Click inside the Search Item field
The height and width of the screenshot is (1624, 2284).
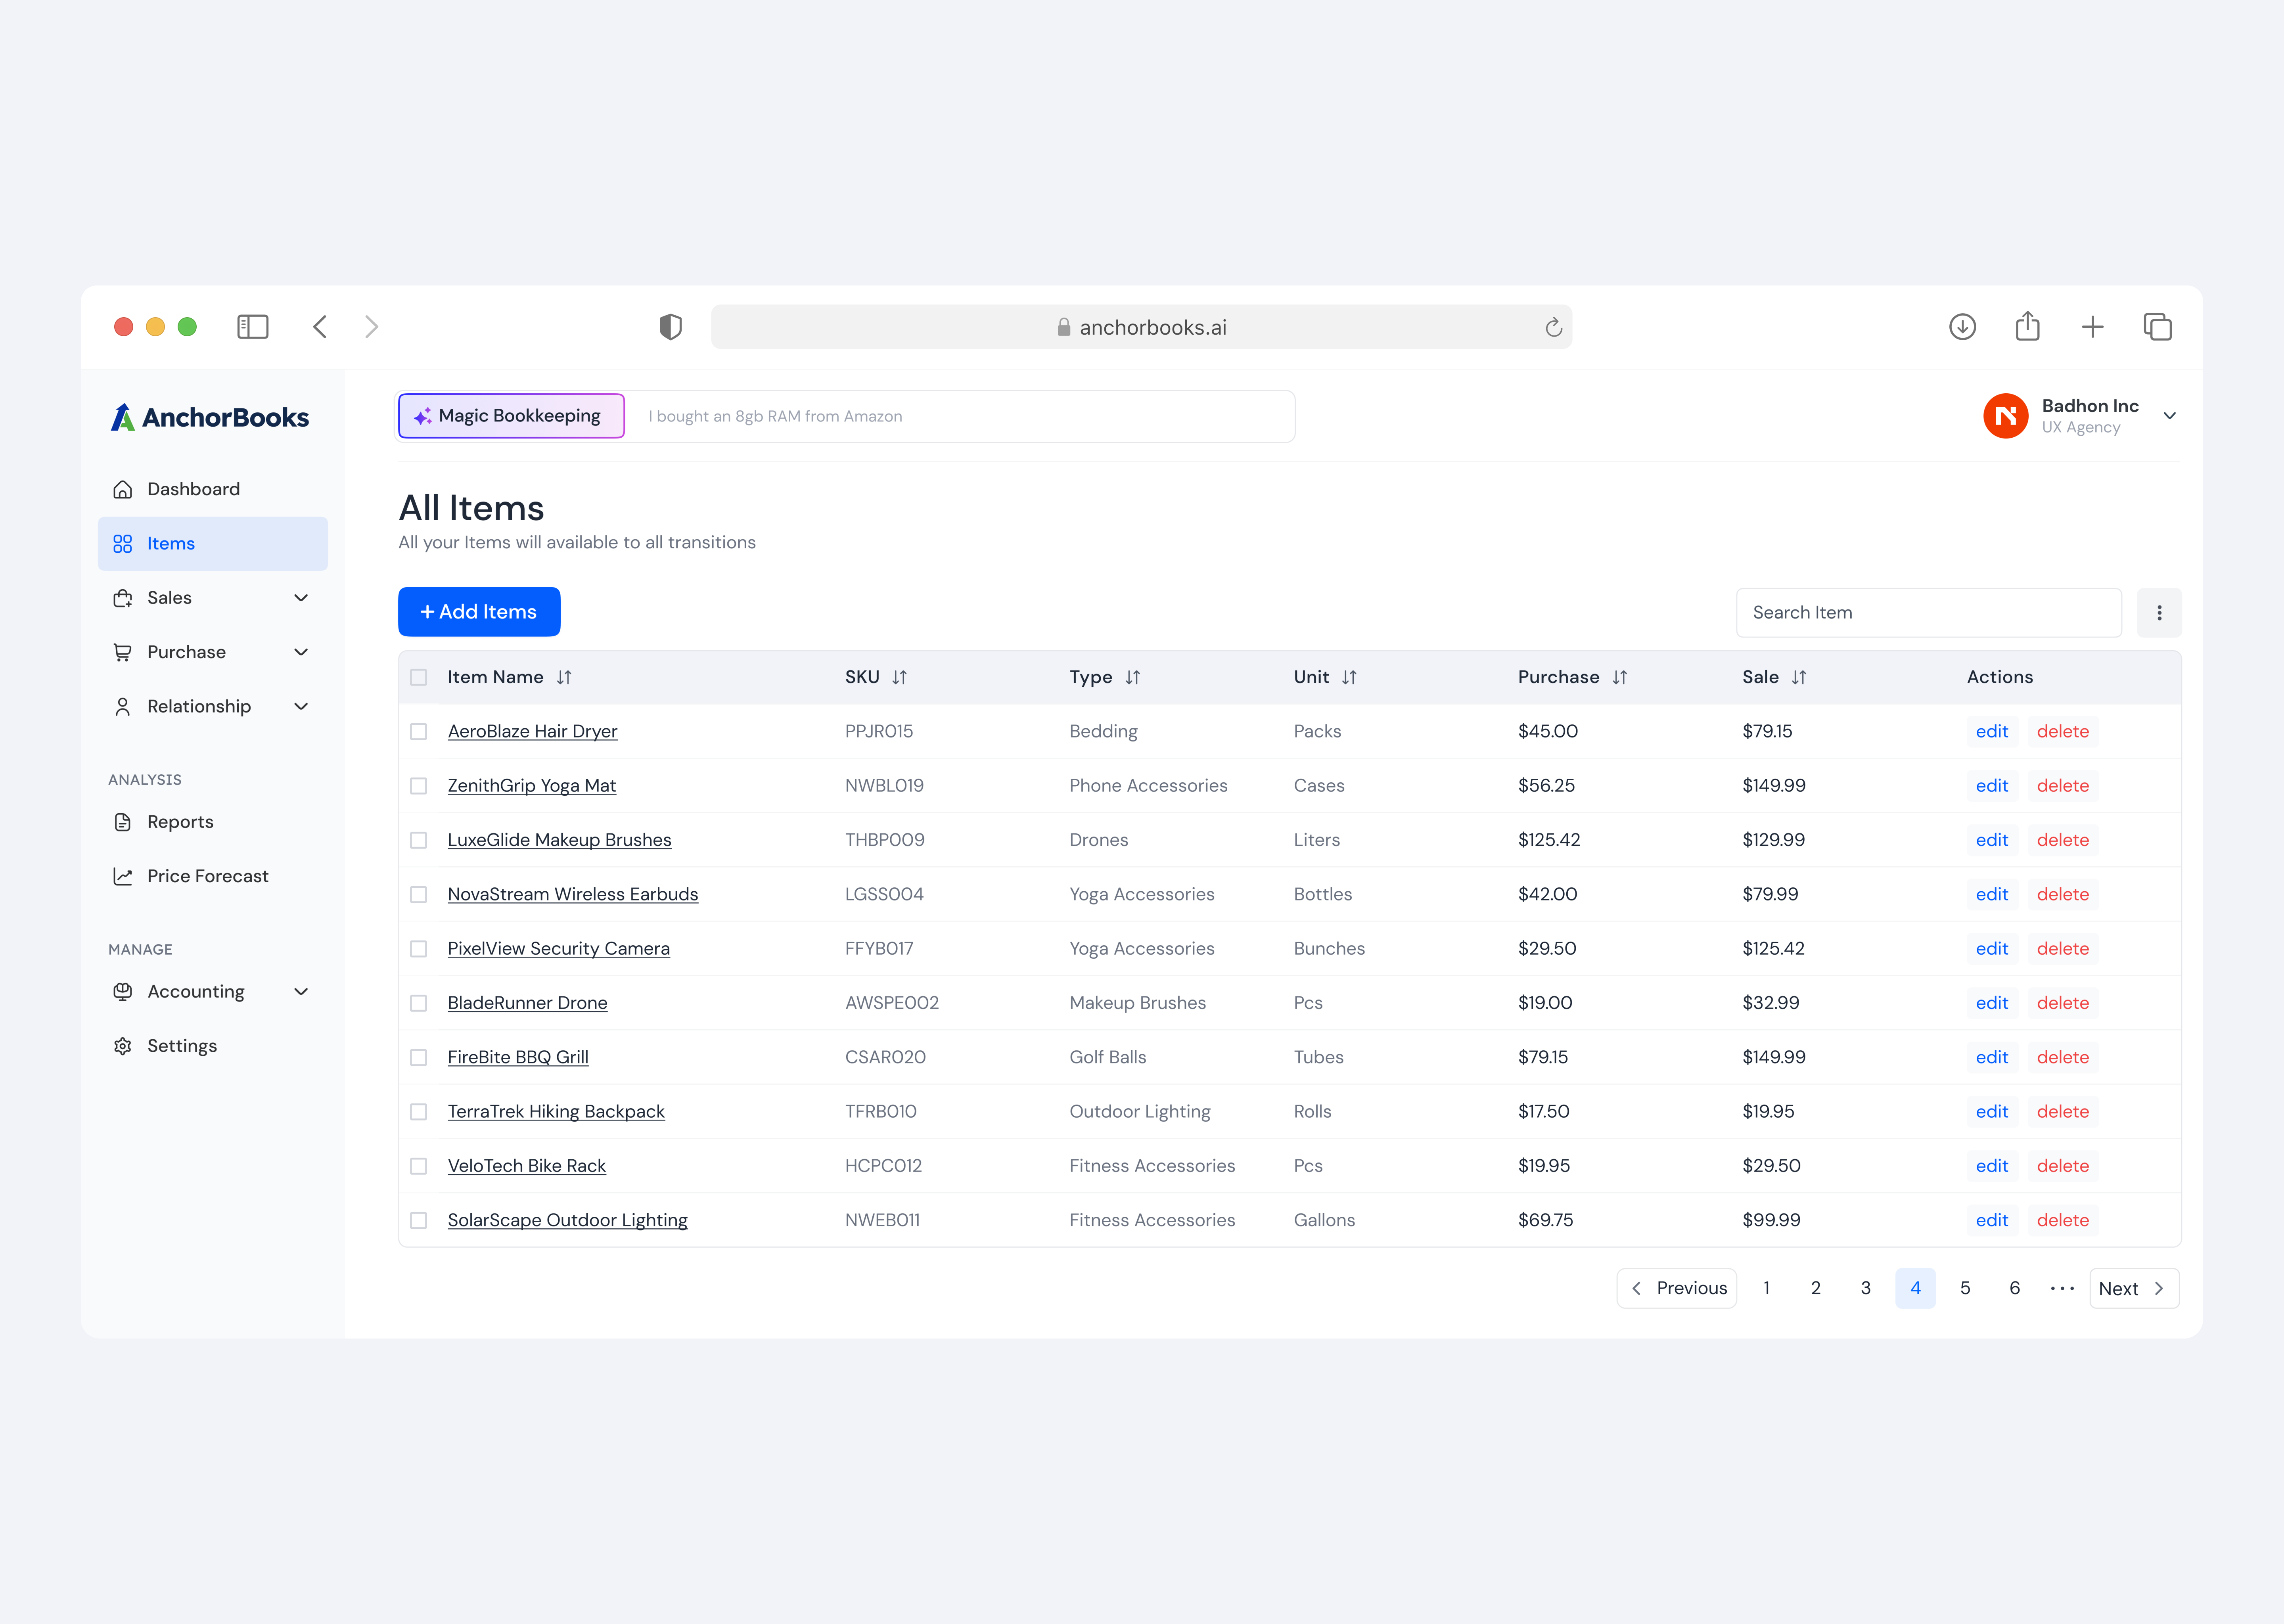tap(1928, 612)
